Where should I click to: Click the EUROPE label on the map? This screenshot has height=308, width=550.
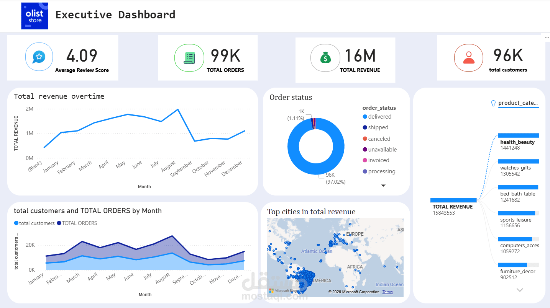355,234
